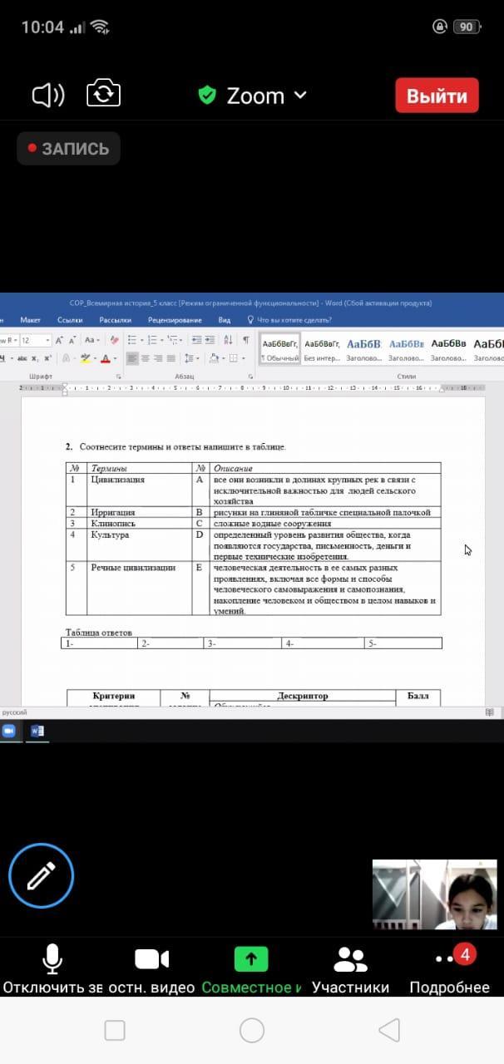Open the Подробнее more options
Screen dimensions: 504x1064
tap(449, 969)
